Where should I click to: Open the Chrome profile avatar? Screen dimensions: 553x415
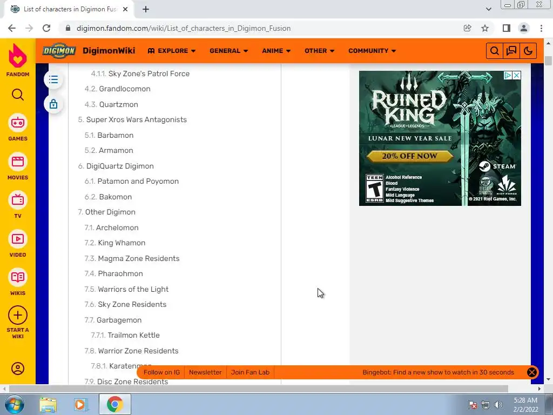[524, 28]
